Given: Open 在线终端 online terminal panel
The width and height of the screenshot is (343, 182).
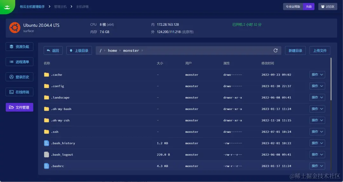Looking at the screenshot, I should click(x=19, y=92).
